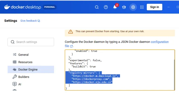Click the Docker Engine icon in sidebar
This screenshot has width=179, height=94.
point(14,69)
